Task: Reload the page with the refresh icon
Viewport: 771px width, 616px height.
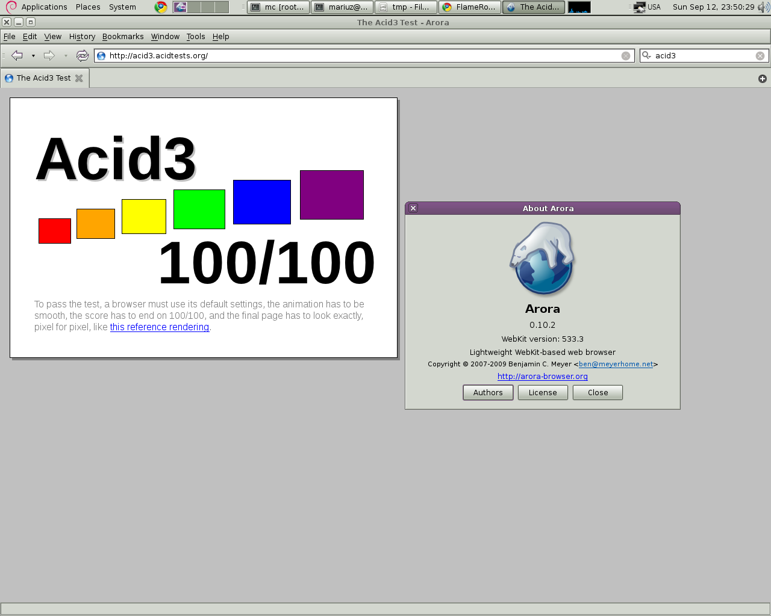Action: pos(83,55)
